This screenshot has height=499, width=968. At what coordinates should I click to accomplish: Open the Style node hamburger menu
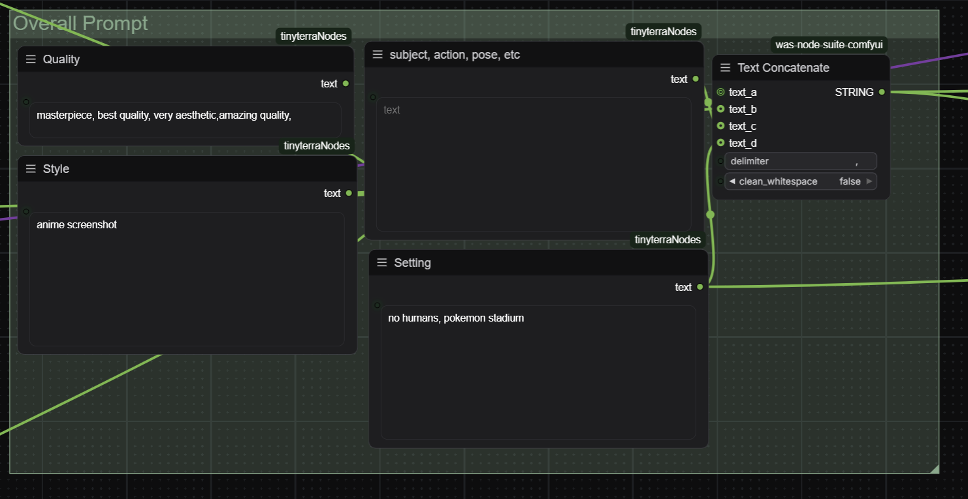(31, 169)
